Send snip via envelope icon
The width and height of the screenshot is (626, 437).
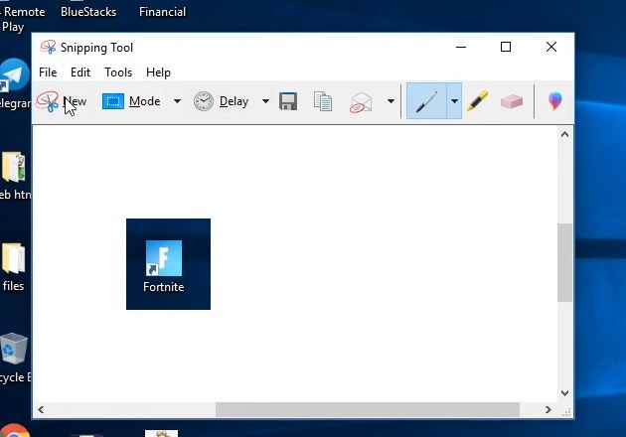(361, 102)
